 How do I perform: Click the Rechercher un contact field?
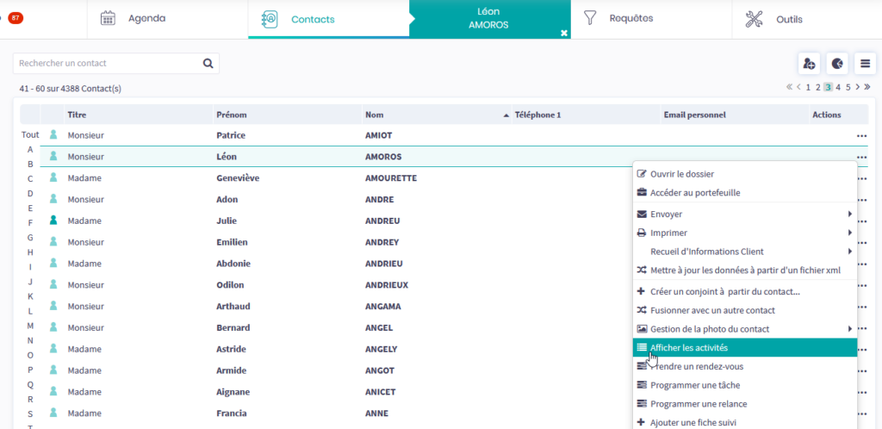108,63
